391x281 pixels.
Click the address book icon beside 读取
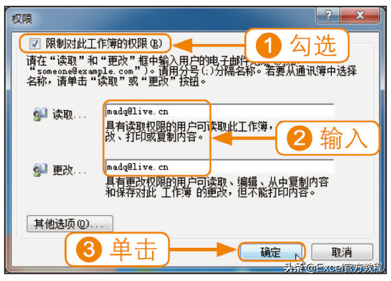coord(40,114)
